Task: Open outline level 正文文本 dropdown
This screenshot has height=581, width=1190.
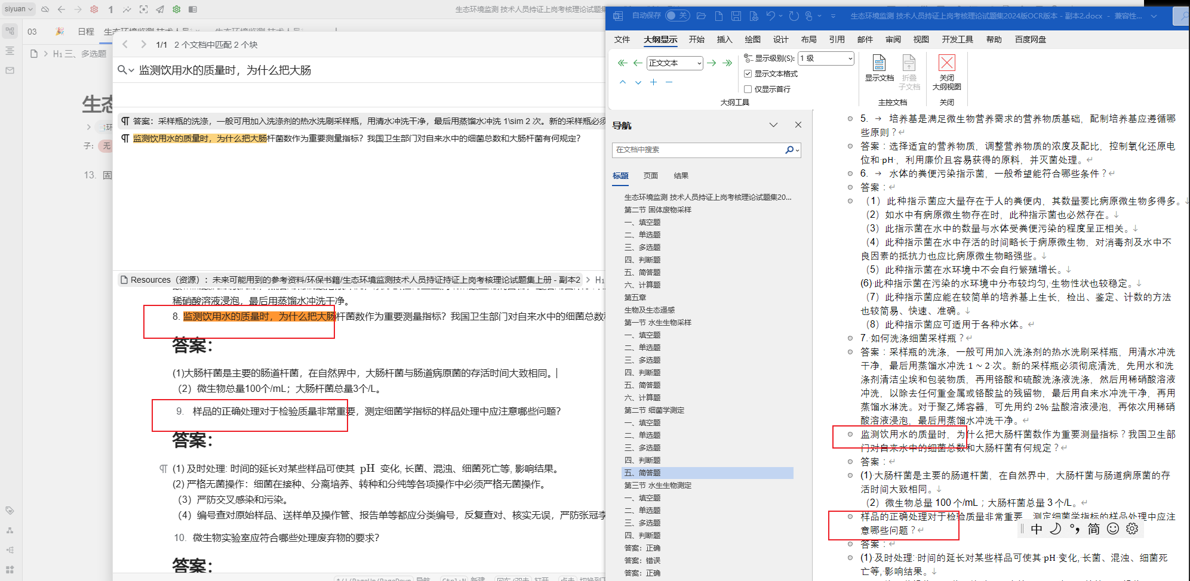Action: [675, 63]
